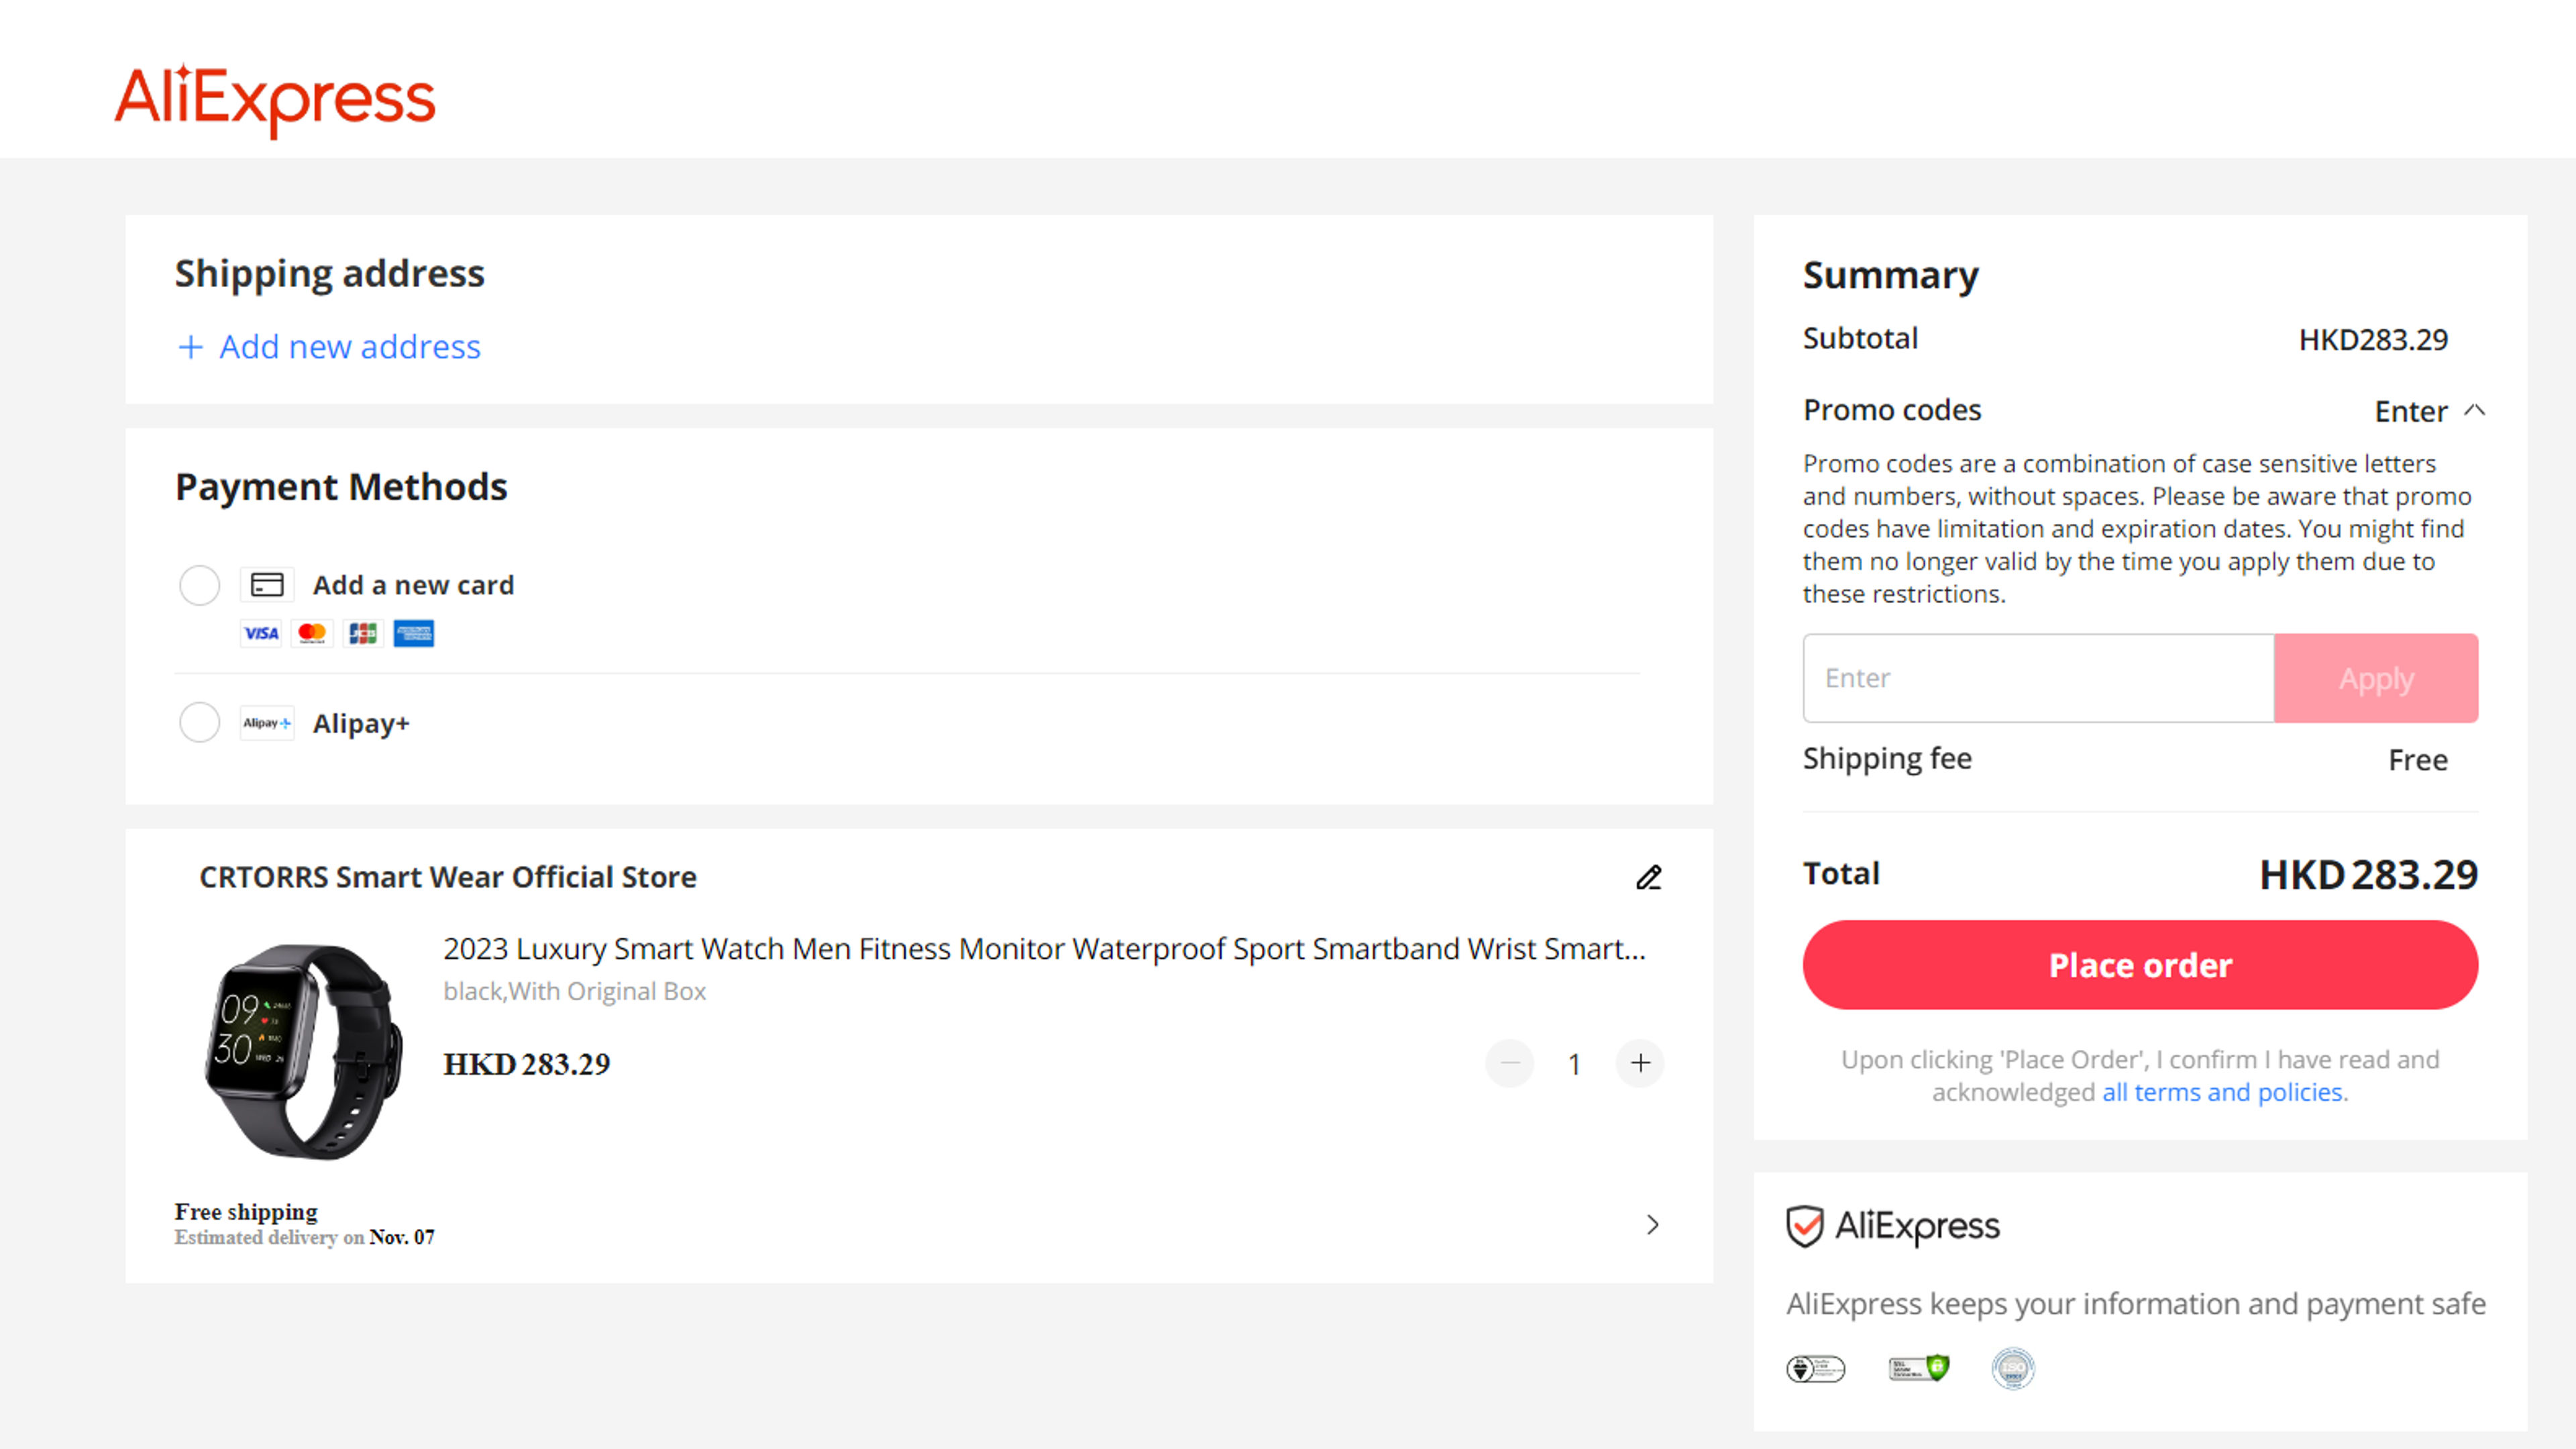Click the Place order button
2576x1449 pixels.
(x=2140, y=965)
